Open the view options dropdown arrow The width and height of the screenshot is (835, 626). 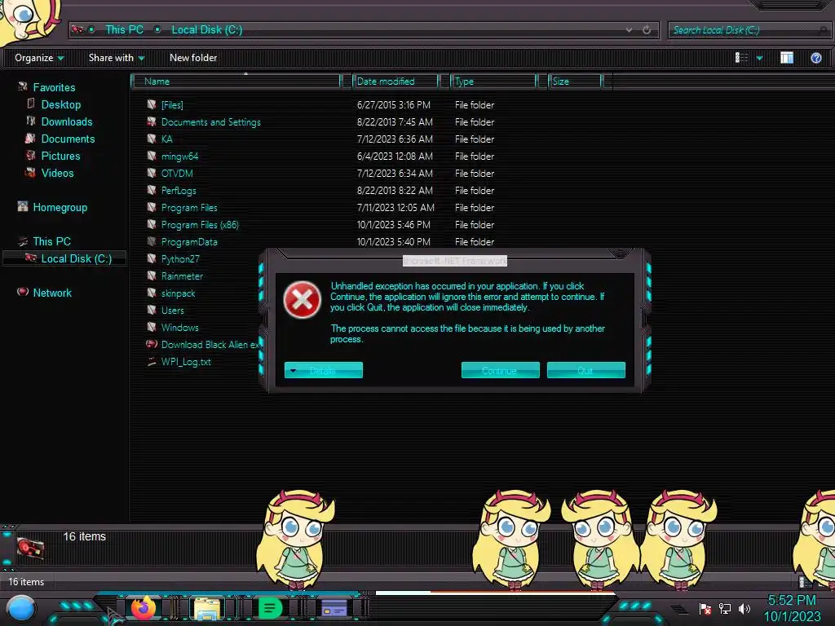click(759, 58)
